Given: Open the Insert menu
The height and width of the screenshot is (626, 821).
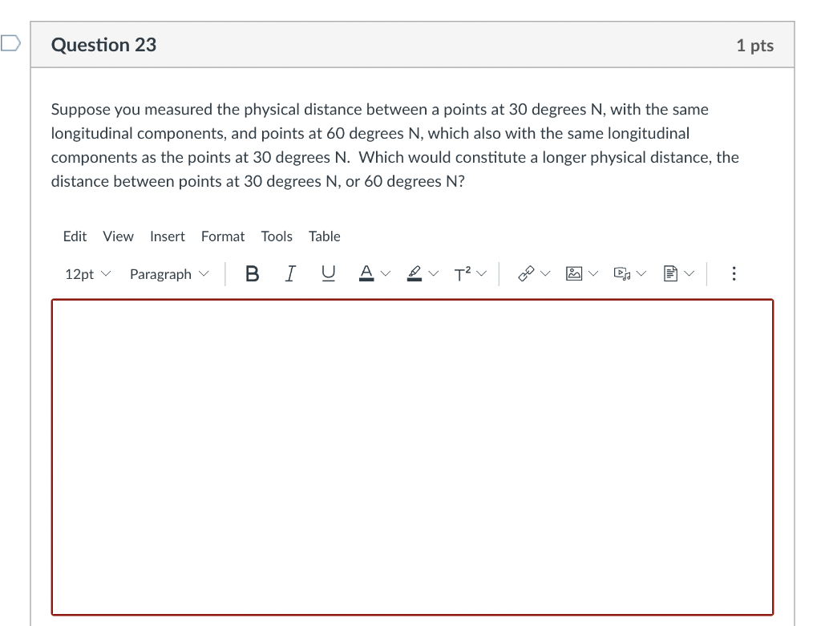Looking at the screenshot, I should [167, 236].
